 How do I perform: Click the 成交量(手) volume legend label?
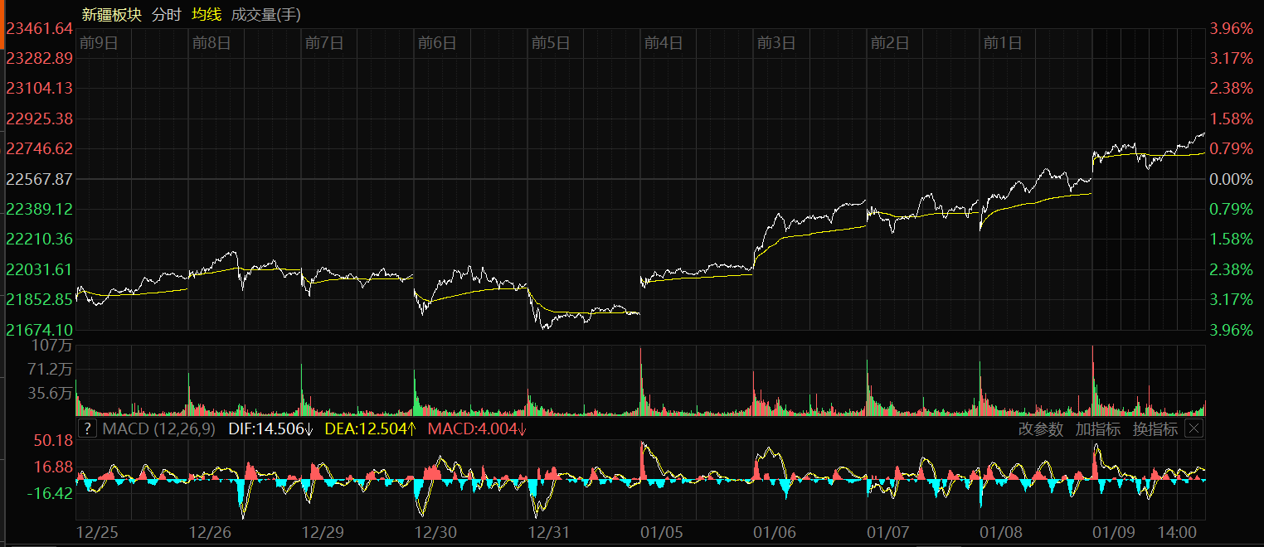tap(266, 15)
